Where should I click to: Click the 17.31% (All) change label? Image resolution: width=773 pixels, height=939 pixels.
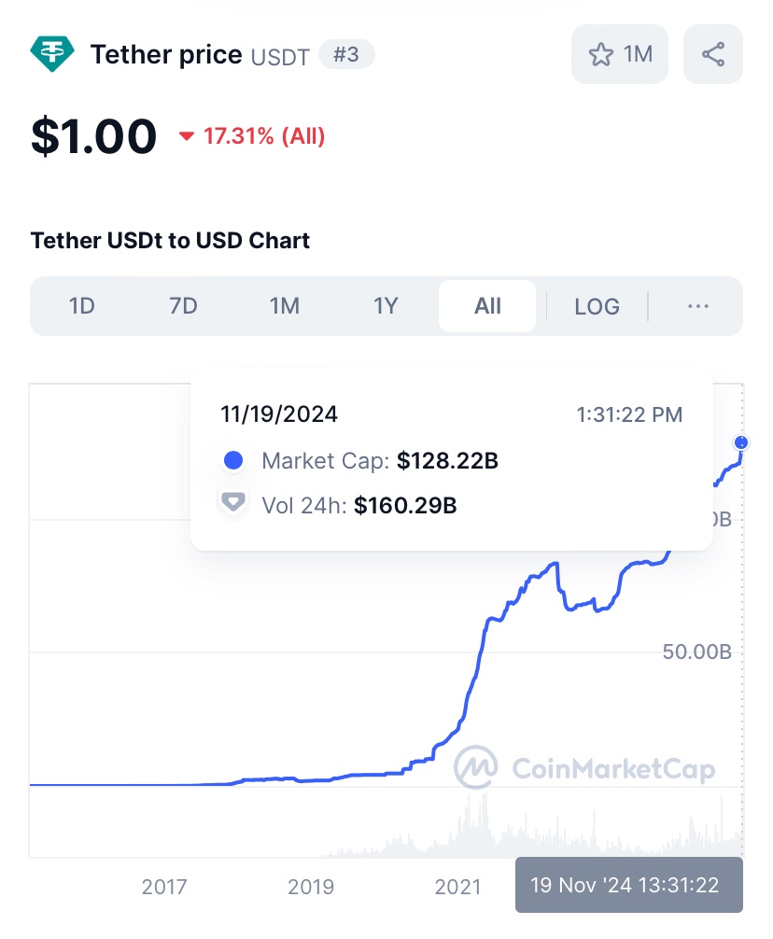(264, 137)
